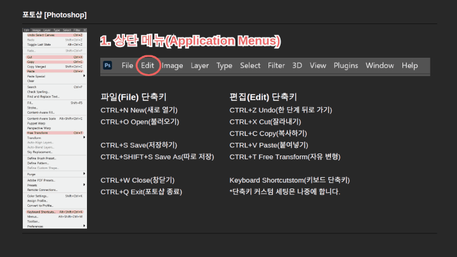Click the 'CTRL+W Close(창닫기)' line
Image resolution: width=457 pixels, height=257 pixels.
(138, 180)
